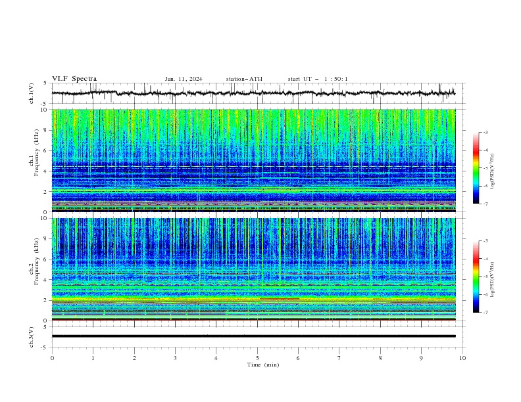521x402 pixels.
Task: Click the ch.1 voltage waveform trace
Action: [253, 93]
